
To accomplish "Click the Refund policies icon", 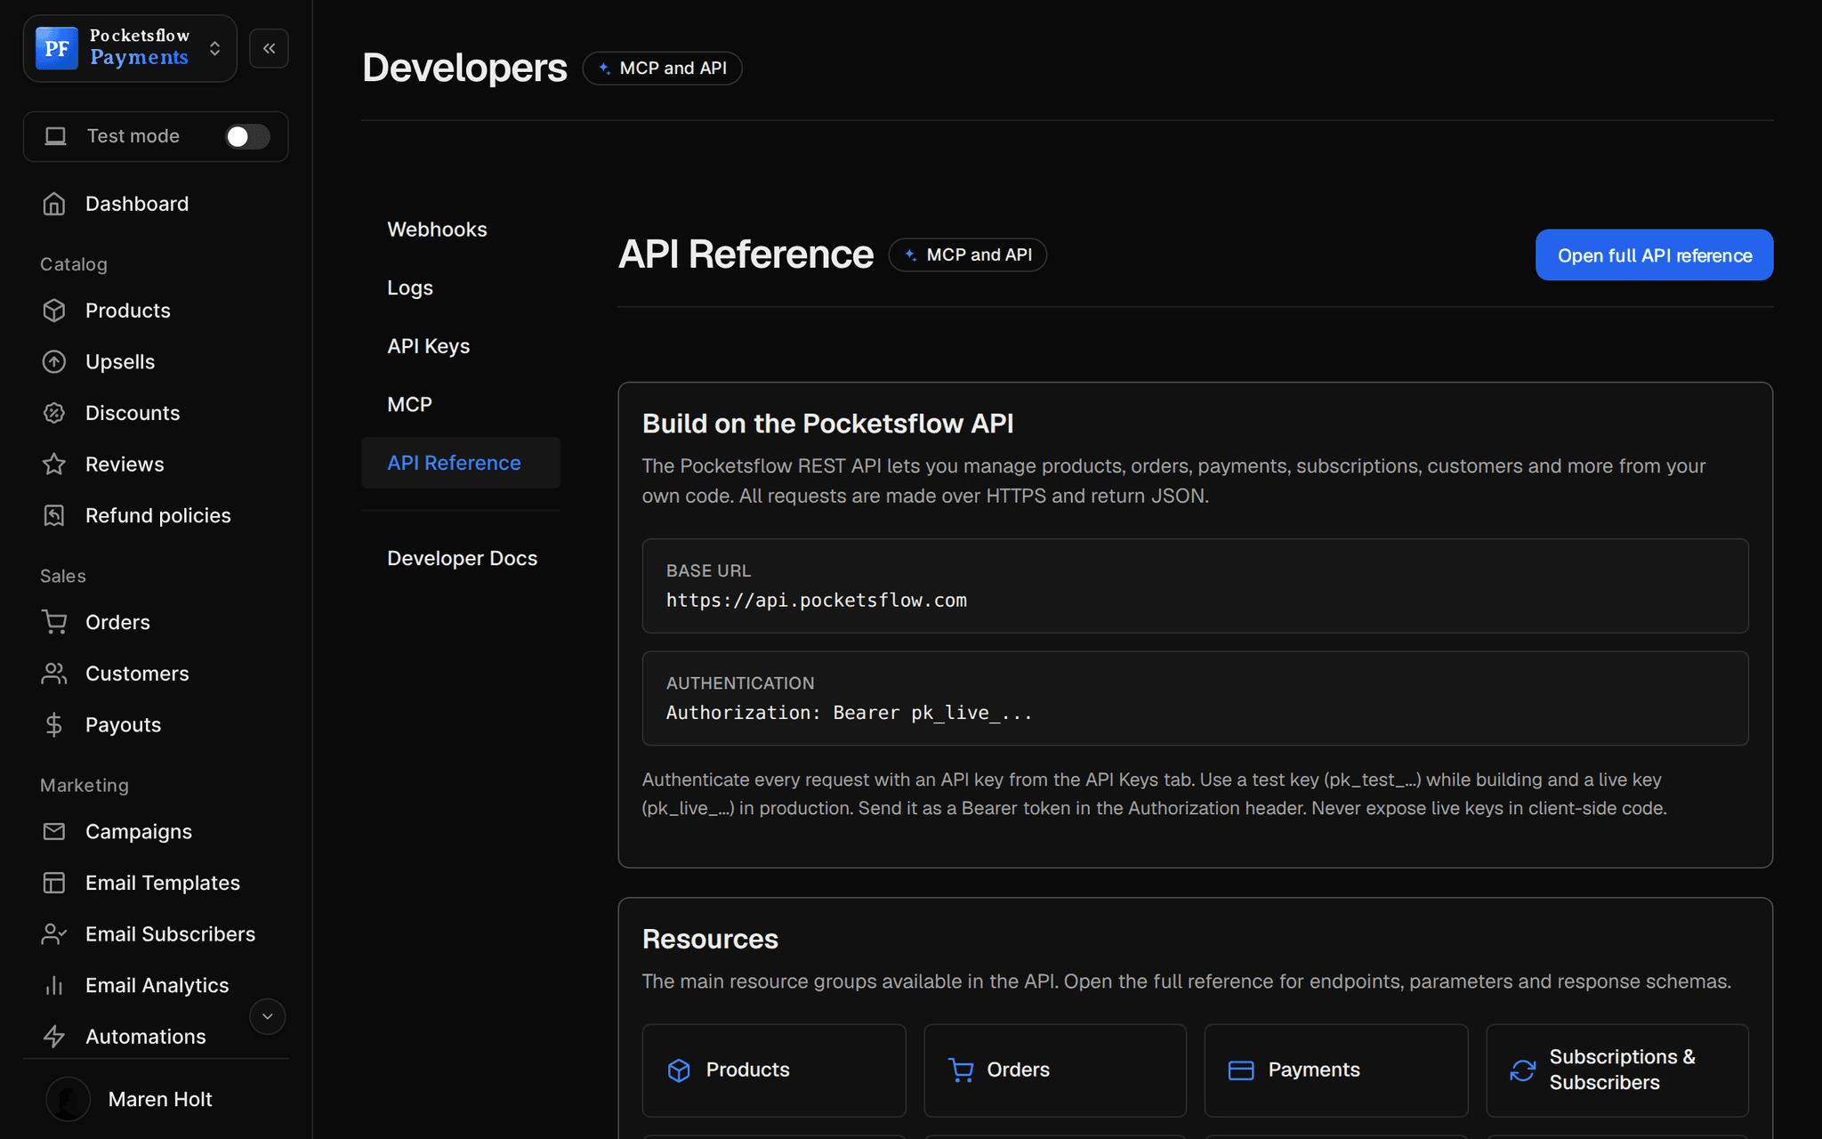I will pyautogui.click(x=54, y=515).
